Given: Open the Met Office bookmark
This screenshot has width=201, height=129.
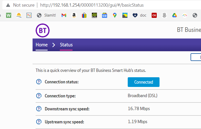Looking at the screenshot, I should coord(94,15).
